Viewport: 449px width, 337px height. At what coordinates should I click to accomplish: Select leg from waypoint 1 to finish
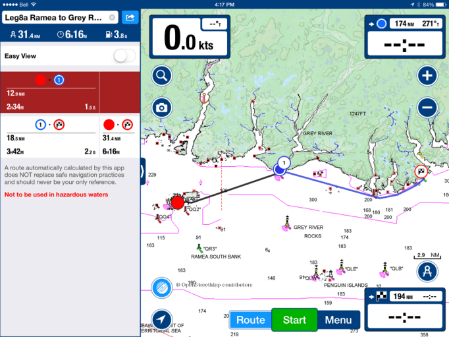coord(50,135)
